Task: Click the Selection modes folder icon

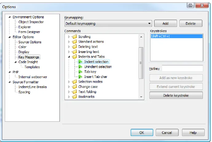Action: (x=74, y=82)
